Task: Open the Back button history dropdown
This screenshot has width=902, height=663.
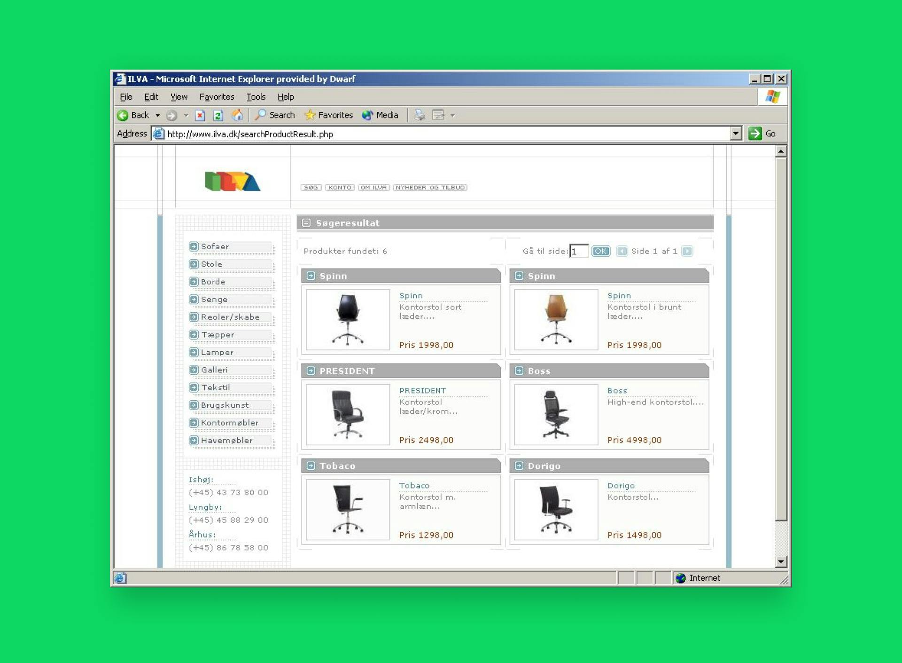Action: (158, 115)
